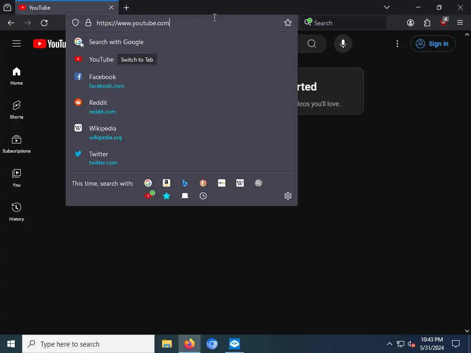Open a new tab with plus button
The height and width of the screenshot is (353, 471).
click(126, 7)
